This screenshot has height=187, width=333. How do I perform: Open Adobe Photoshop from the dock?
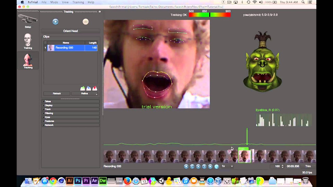[x=78, y=181]
